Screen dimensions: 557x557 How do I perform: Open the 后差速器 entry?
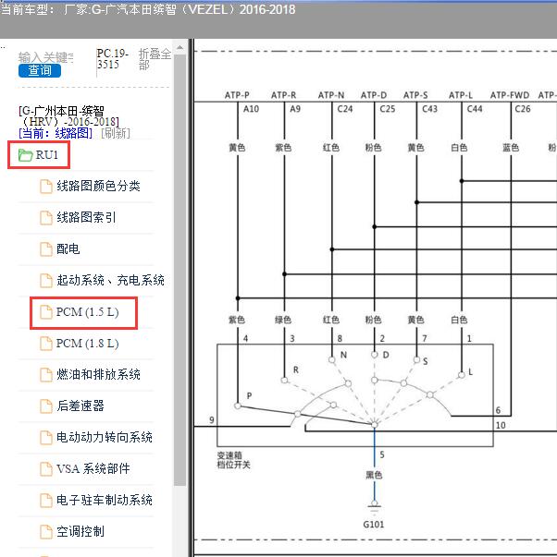point(80,406)
